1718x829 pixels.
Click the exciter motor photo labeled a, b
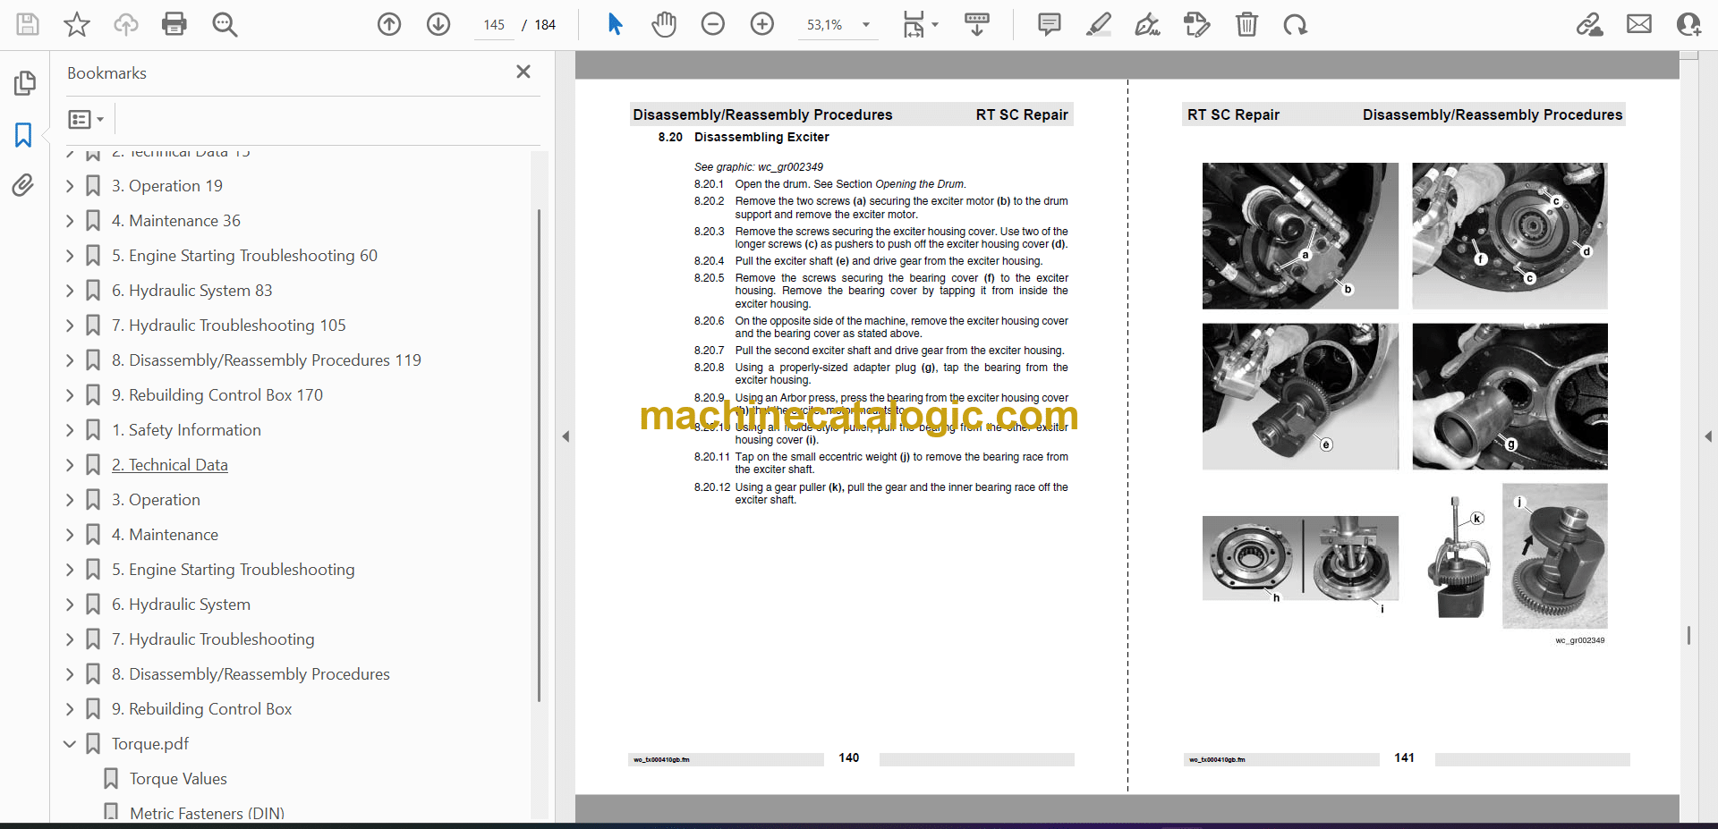(1300, 236)
